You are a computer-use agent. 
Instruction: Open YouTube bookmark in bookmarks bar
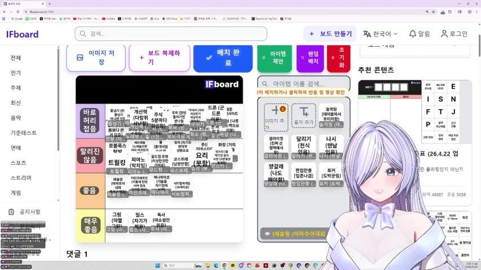pos(108,19)
